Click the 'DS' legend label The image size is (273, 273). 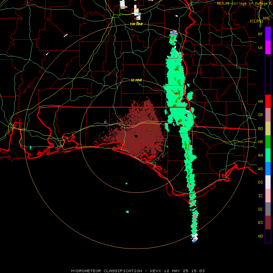point(260,182)
